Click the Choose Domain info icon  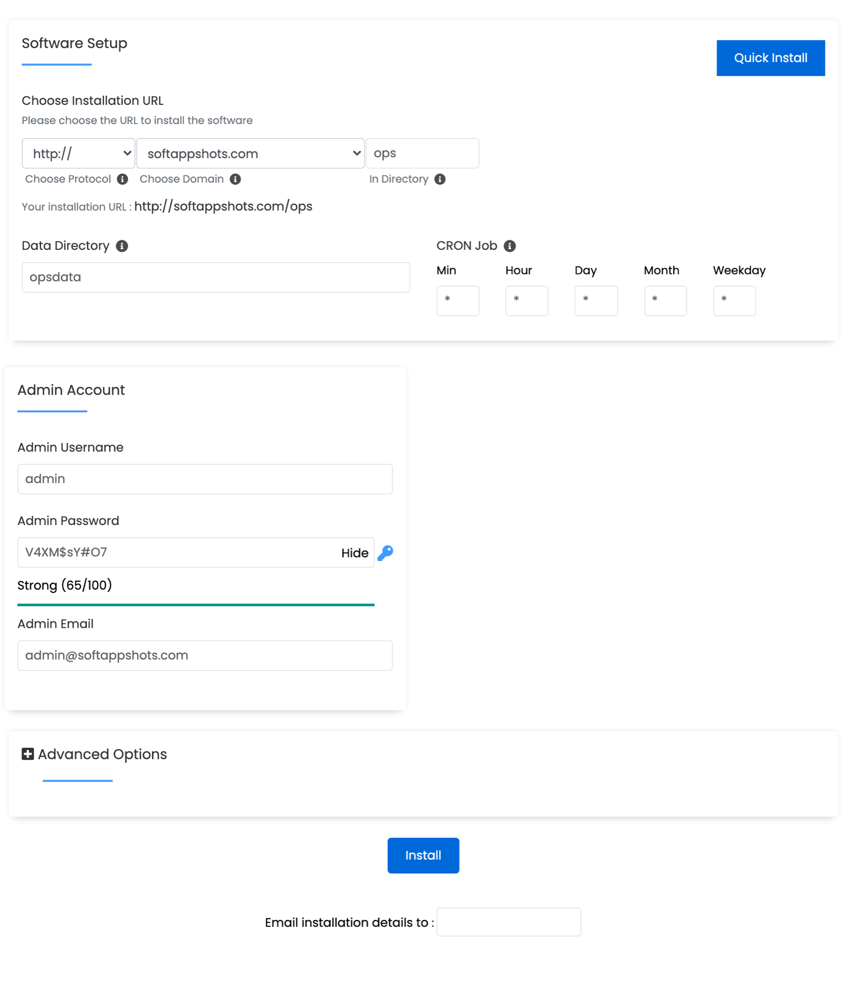pyautogui.click(x=237, y=179)
